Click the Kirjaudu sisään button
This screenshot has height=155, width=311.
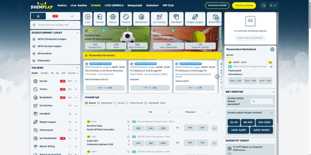click(217, 6)
